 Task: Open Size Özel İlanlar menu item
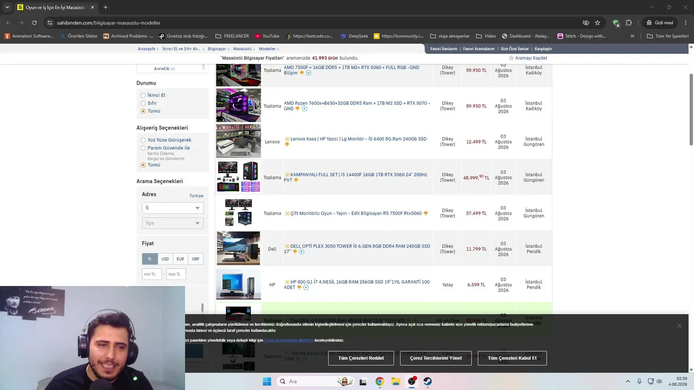[515, 49]
